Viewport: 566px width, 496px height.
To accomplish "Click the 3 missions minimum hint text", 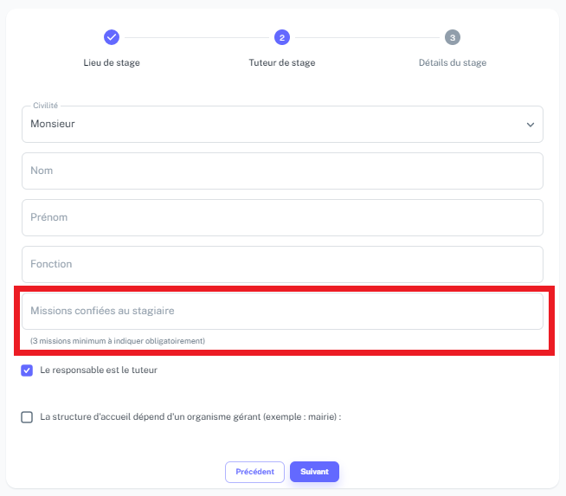I will coord(118,341).
